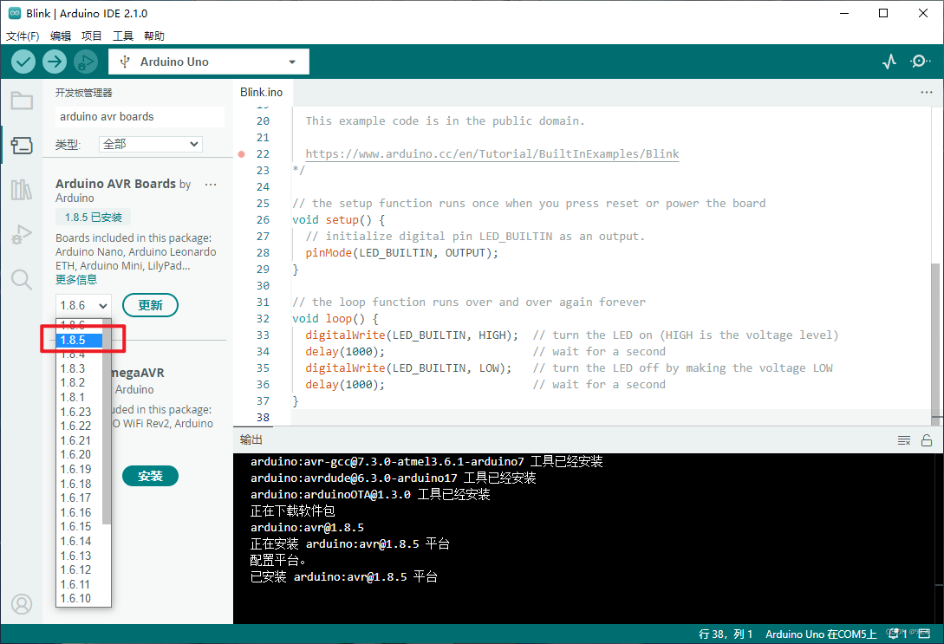Open the 工具 menu
944x644 pixels.
123,36
